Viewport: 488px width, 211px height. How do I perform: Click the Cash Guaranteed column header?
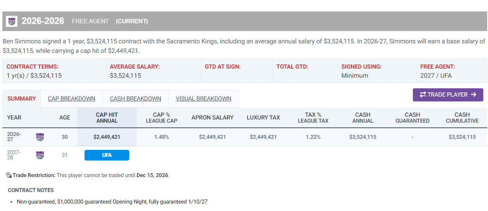tap(413, 118)
